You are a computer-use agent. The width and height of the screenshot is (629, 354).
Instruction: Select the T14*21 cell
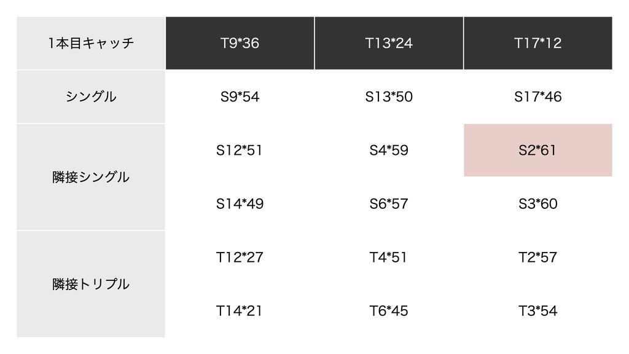coord(240,310)
